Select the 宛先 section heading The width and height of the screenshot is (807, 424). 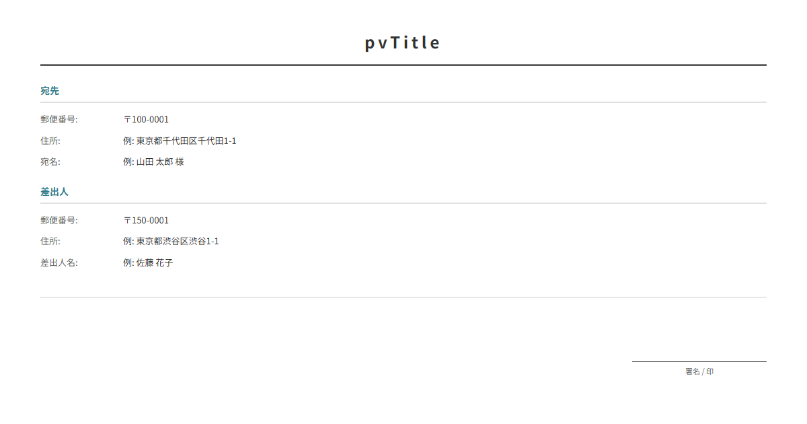[x=50, y=91]
